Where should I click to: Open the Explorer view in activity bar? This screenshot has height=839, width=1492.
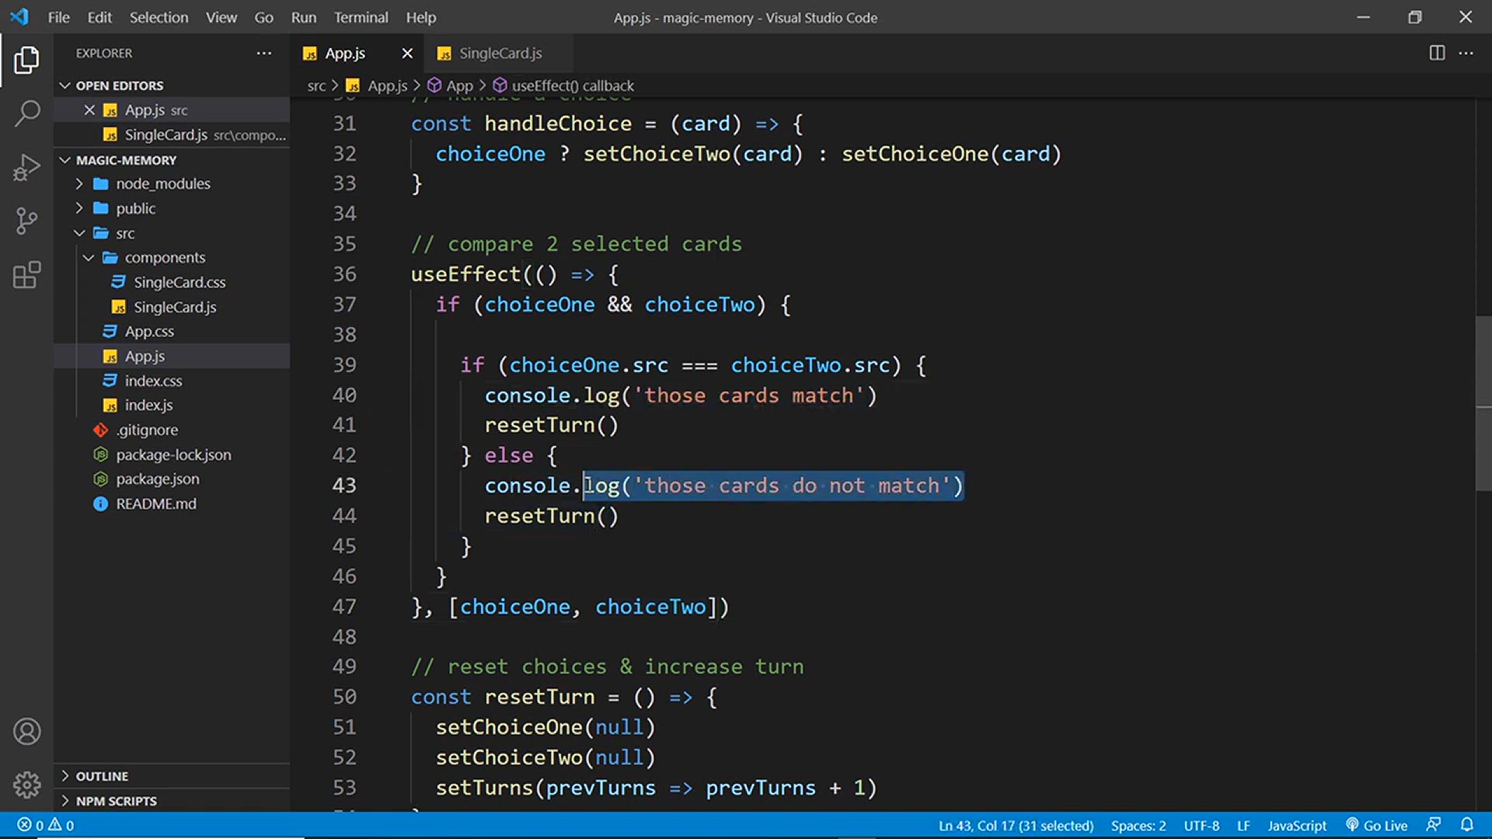tap(26, 61)
